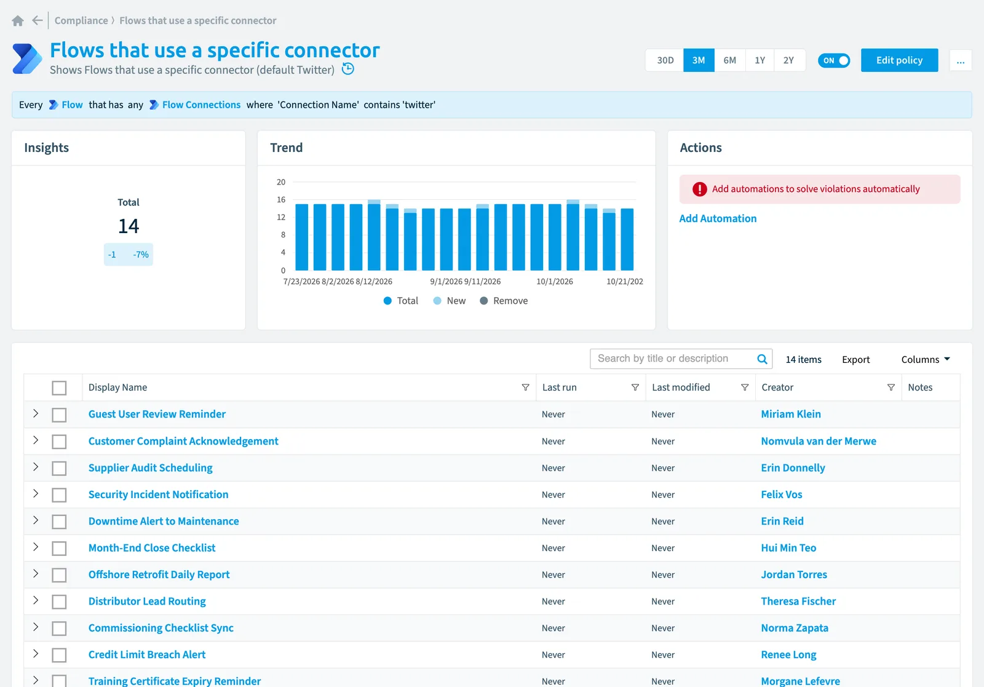Check the select-all header checkbox

pyautogui.click(x=59, y=388)
